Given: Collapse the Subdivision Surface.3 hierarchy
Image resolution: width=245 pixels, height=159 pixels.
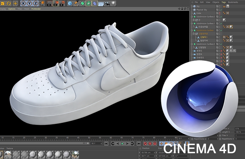Looking at the screenshot, I should [x=192, y=44].
